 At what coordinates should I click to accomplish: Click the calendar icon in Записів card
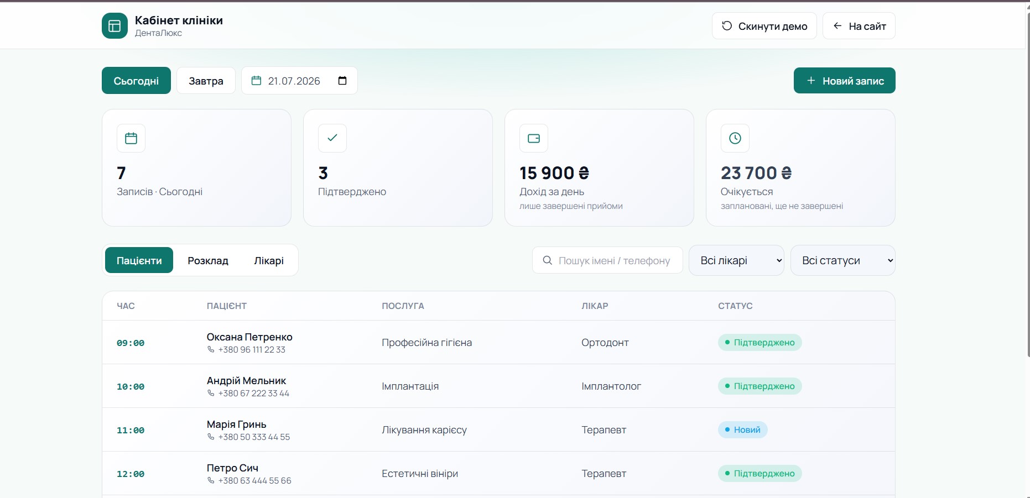click(x=131, y=138)
